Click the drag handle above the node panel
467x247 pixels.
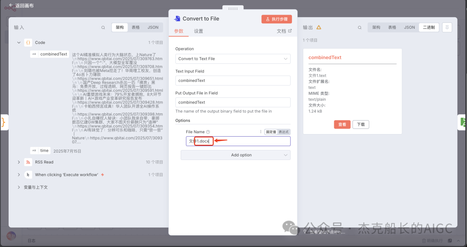coord(233,8)
